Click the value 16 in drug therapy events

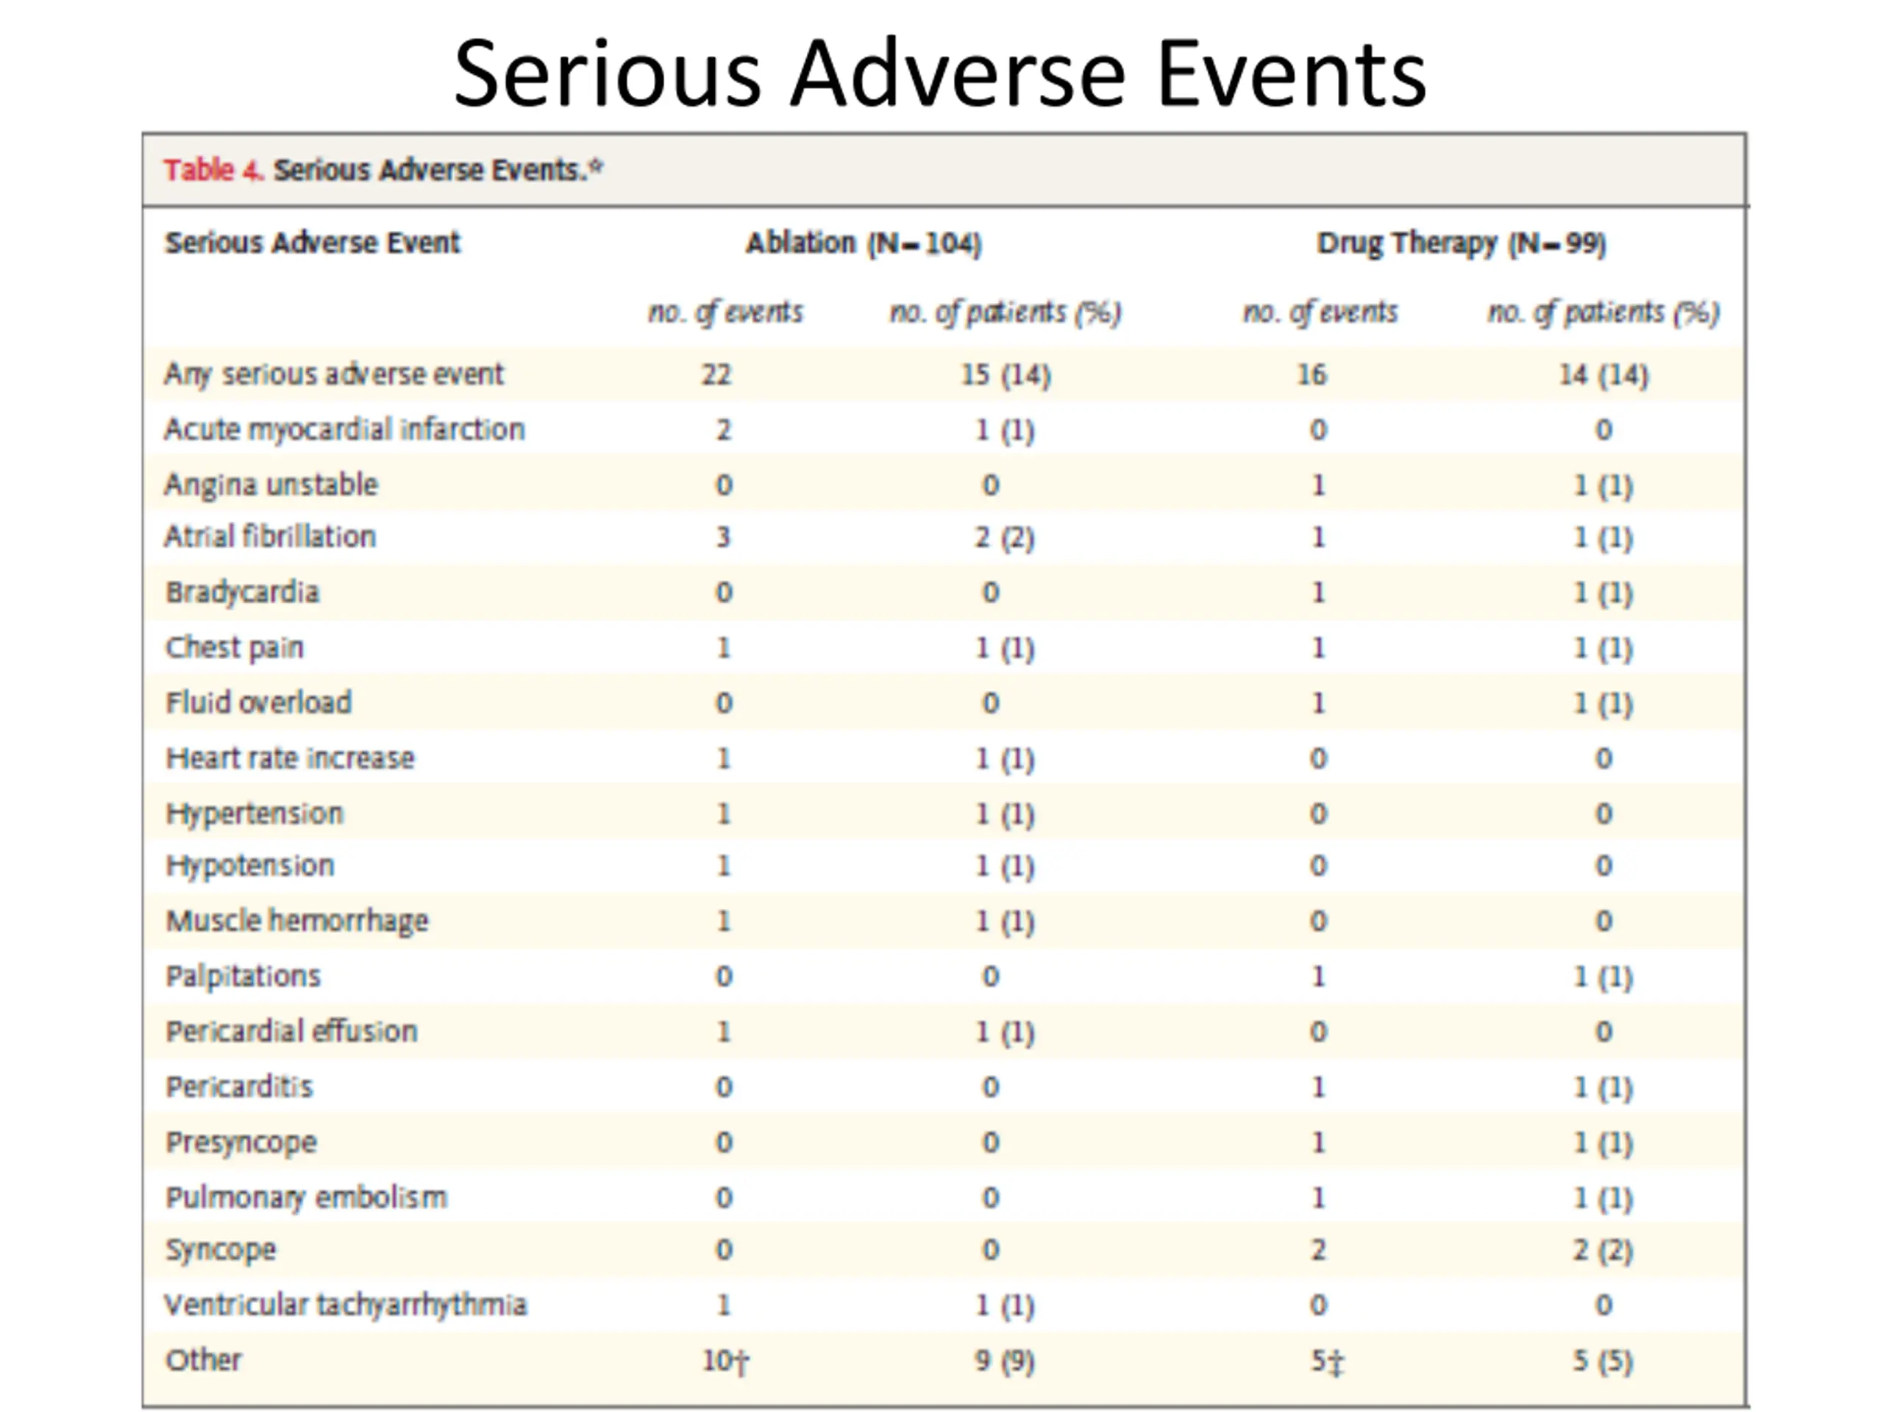(1311, 375)
